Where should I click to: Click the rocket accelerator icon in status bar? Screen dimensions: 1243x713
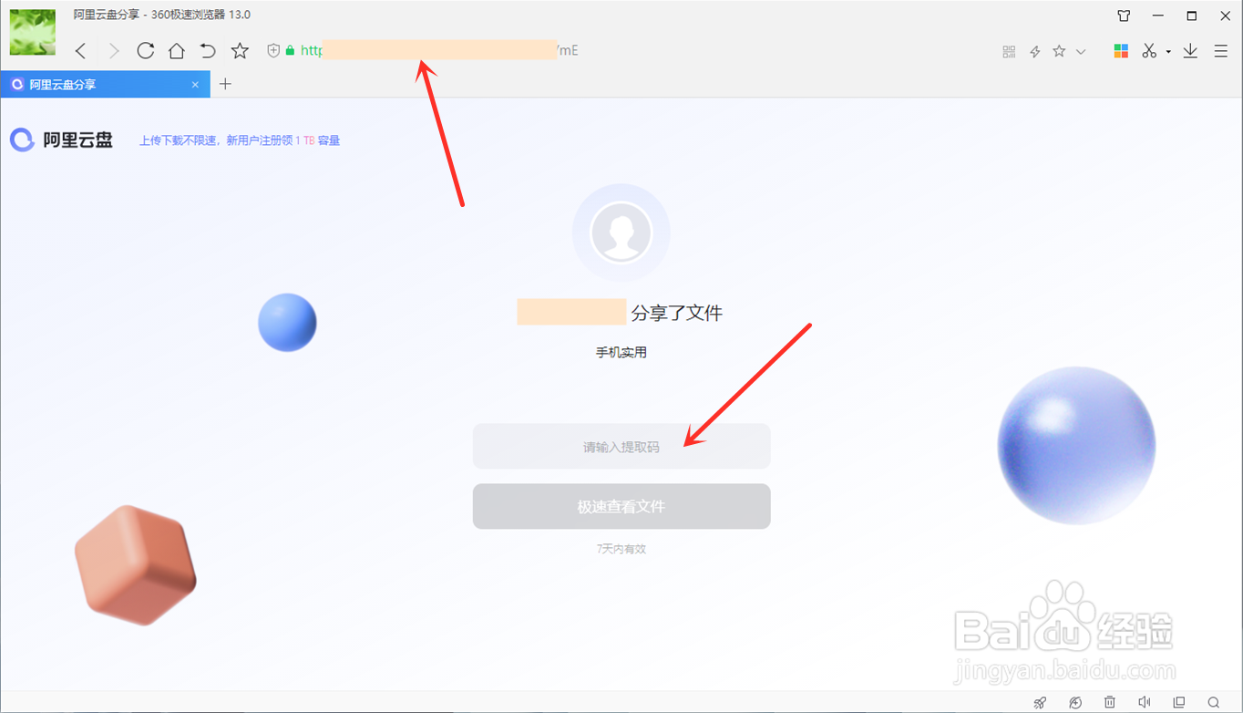pyautogui.click(x=1040, y=702)
